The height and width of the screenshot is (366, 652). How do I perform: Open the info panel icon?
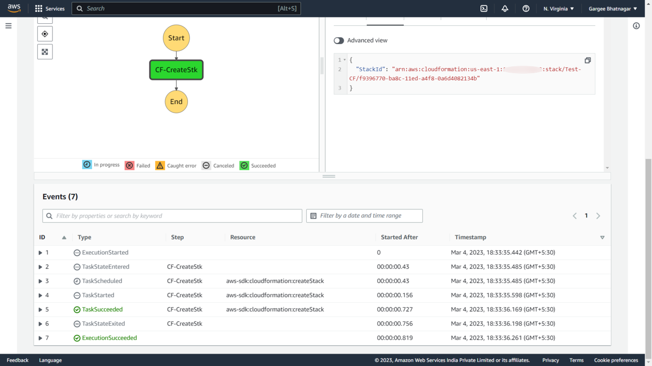[636, 26]
